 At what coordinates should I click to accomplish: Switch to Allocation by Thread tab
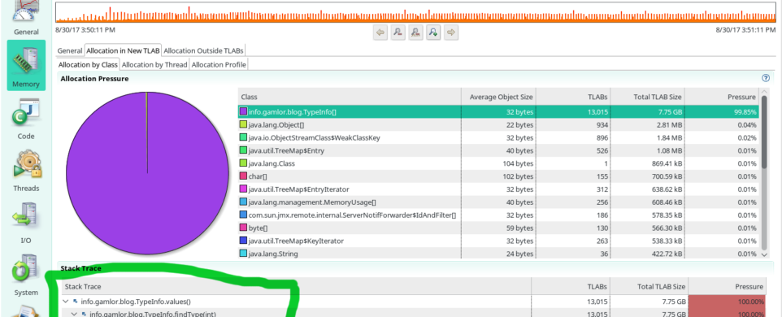(154, 64)
